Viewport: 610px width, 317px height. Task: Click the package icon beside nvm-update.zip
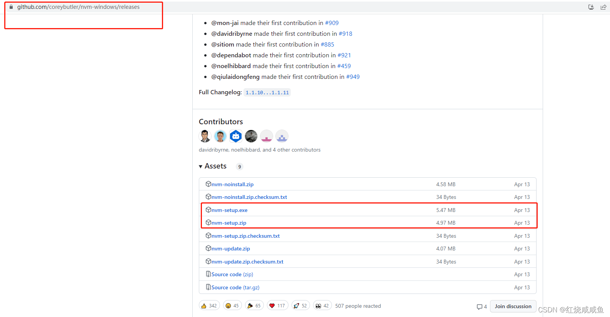208,248
